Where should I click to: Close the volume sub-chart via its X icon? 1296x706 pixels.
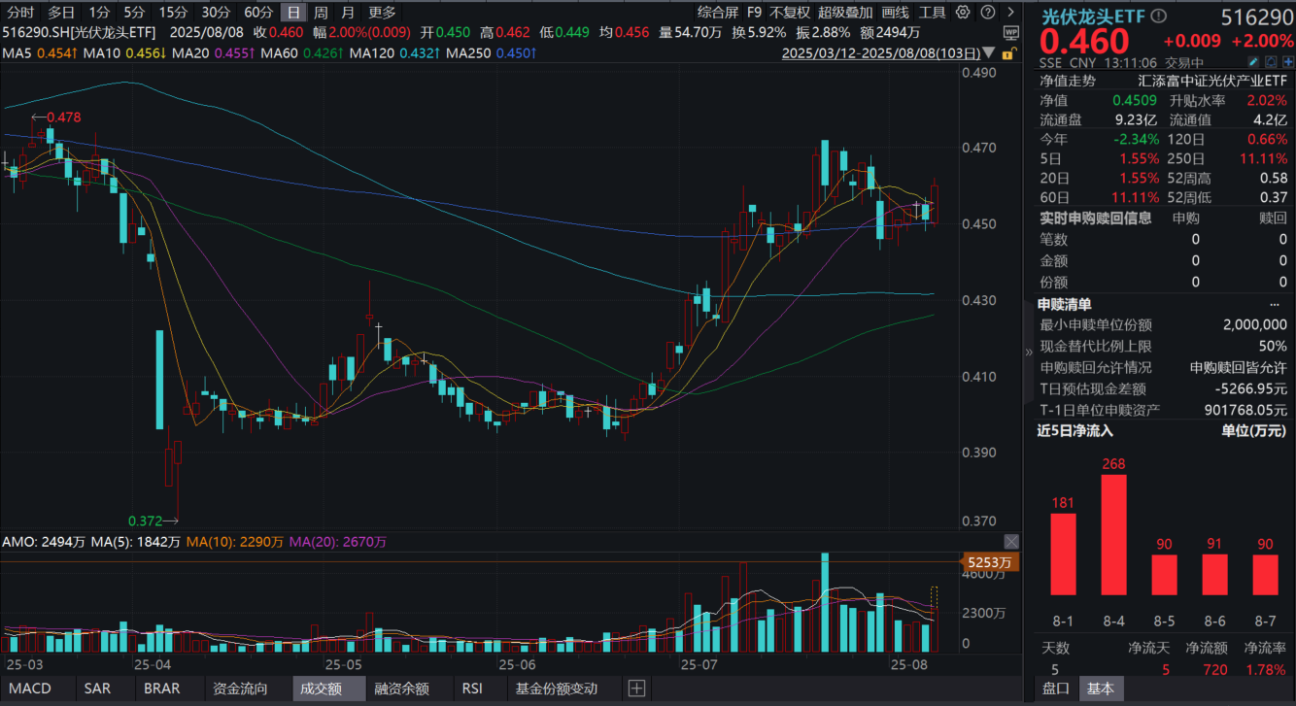click(x=1011, y=541)
